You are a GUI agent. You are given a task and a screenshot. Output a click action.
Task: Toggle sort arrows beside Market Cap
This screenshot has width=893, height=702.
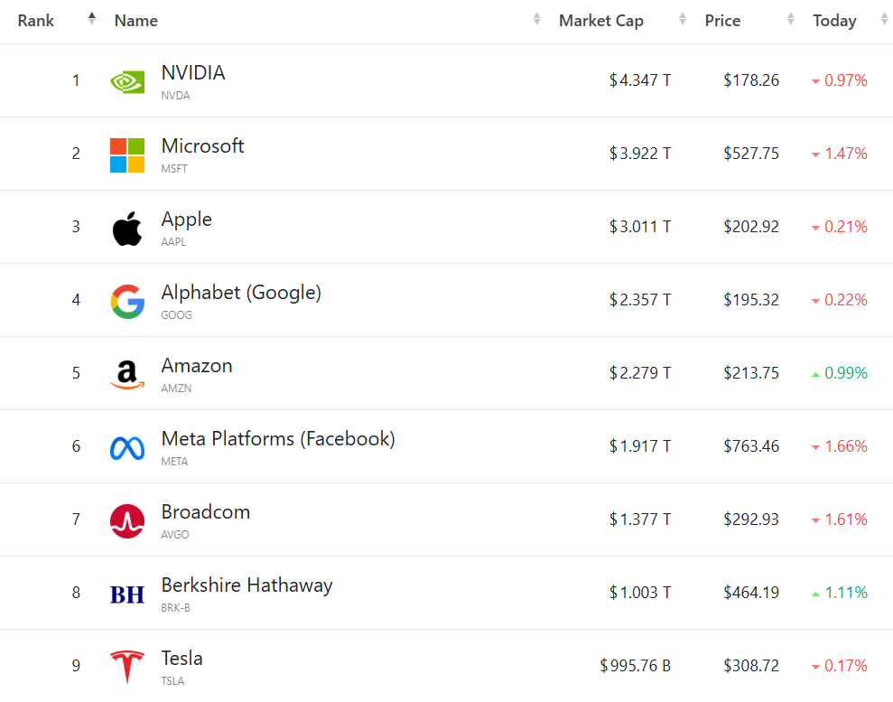(x=684, y=19)
